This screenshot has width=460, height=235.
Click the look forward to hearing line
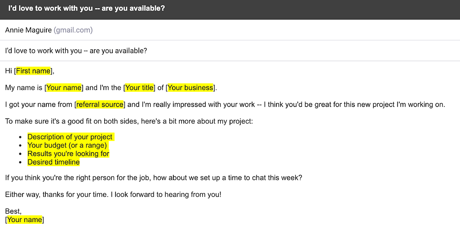166,194
